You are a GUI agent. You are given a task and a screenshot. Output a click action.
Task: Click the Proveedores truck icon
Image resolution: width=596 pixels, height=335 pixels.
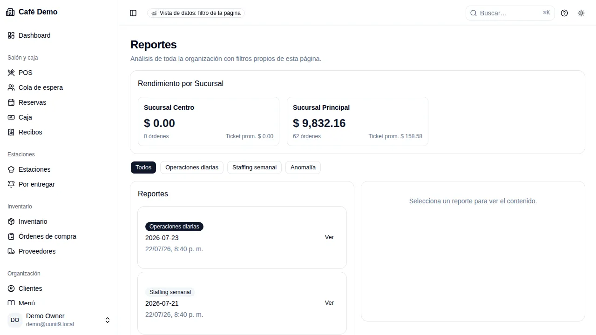click(11, 251)
